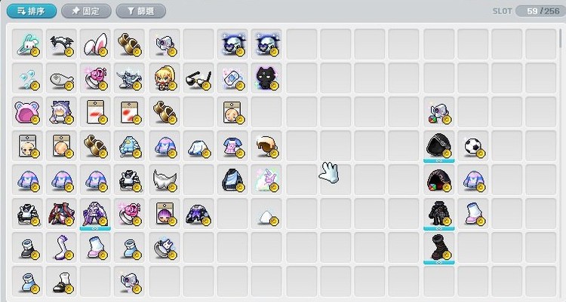Select the red-and-black robe outfit
This screenshot has width=566, height=302.
[x=61, y=214]
